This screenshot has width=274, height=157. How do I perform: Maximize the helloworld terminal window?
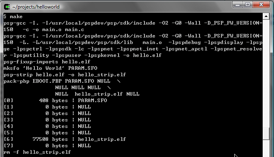[247, 4]
